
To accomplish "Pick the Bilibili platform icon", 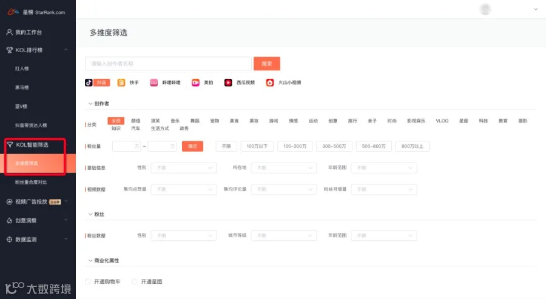I will [153, 82].
